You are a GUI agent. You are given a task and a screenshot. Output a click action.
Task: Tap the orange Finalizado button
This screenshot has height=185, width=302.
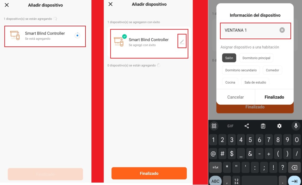pos(149,173)
